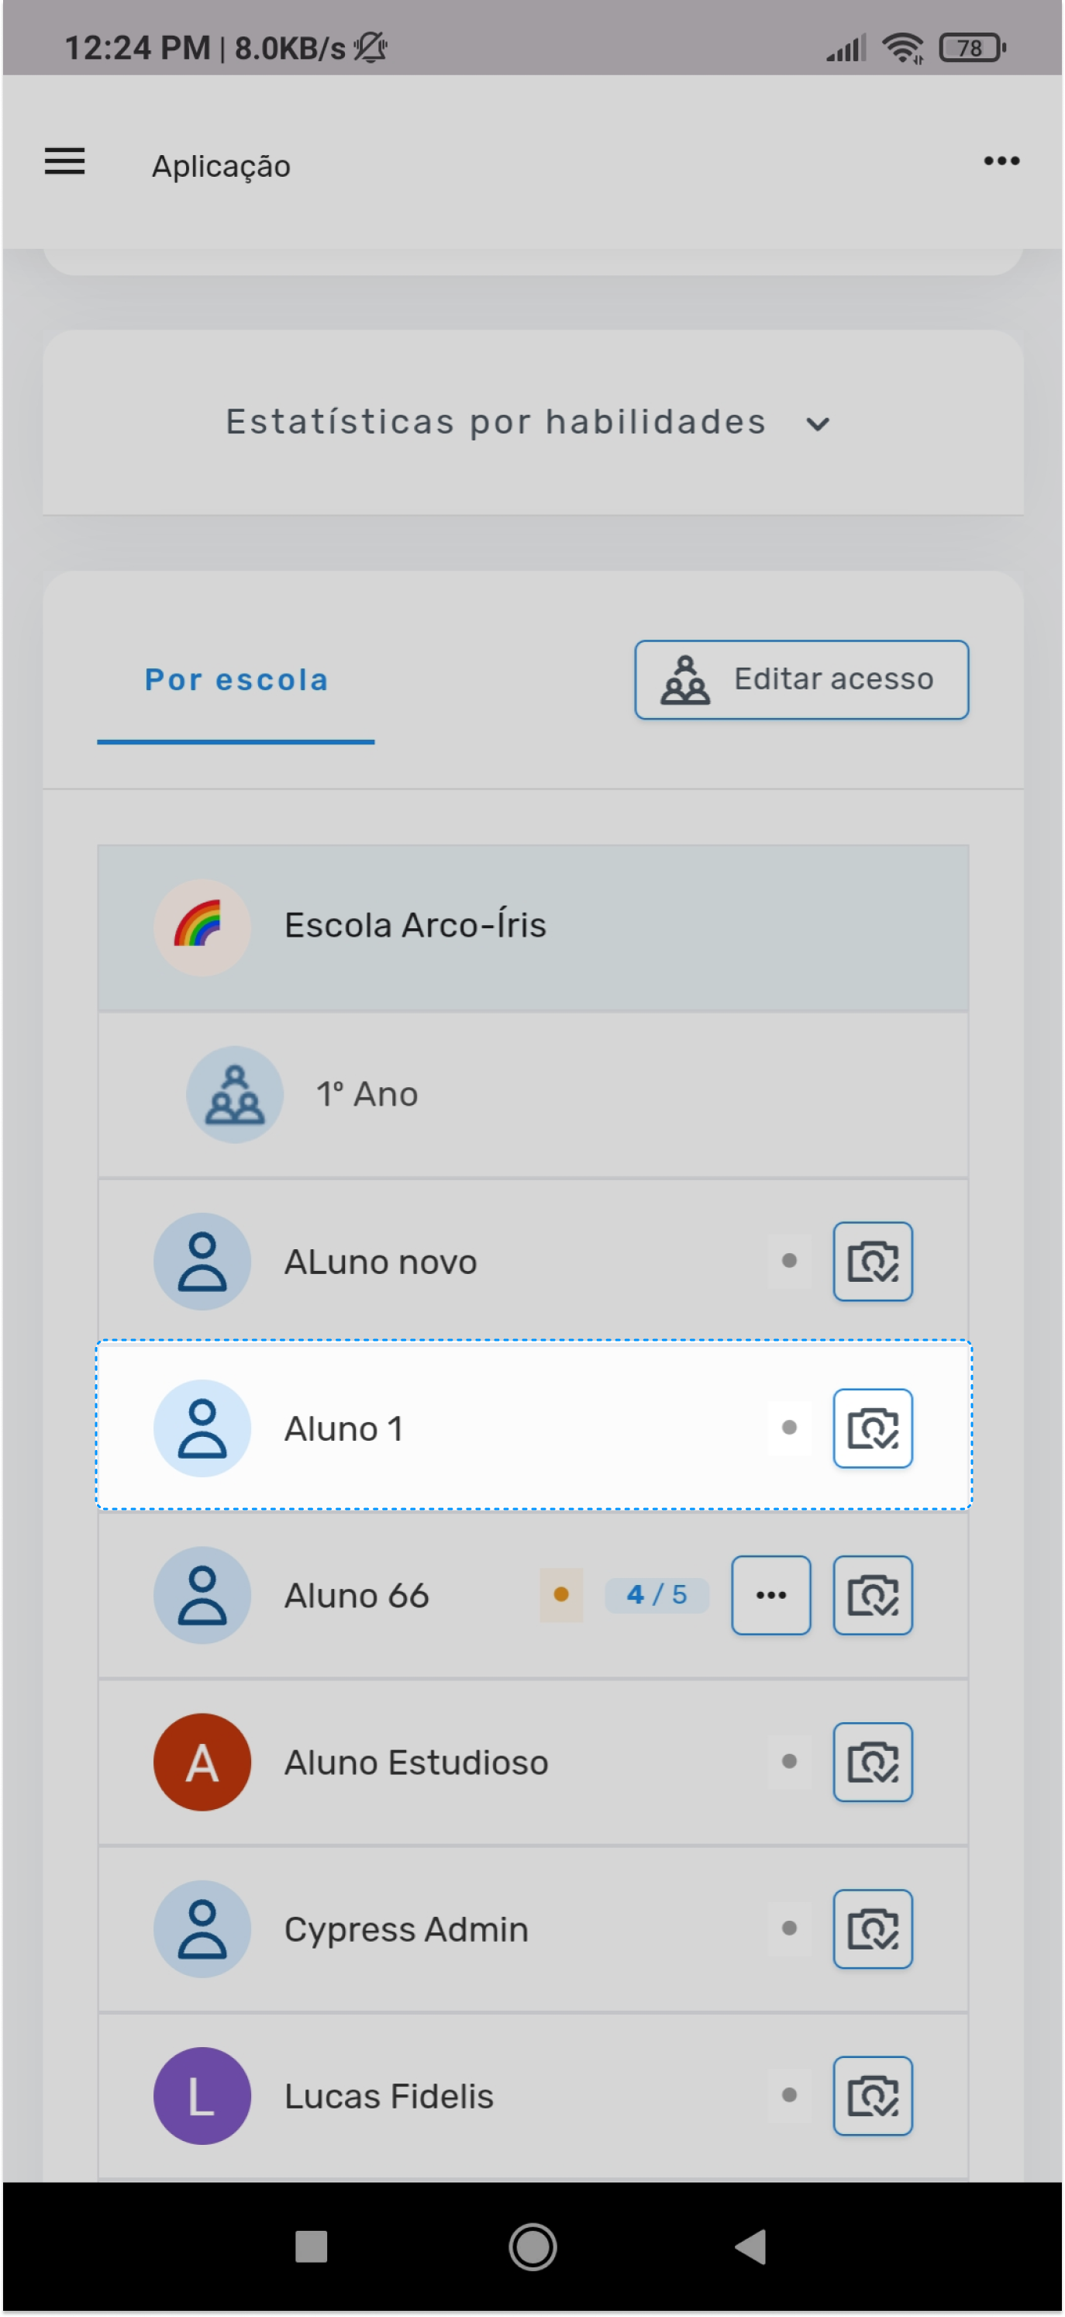
Task: Open the top-right three-dot overflow menu
Action: tap(1001, 161)
